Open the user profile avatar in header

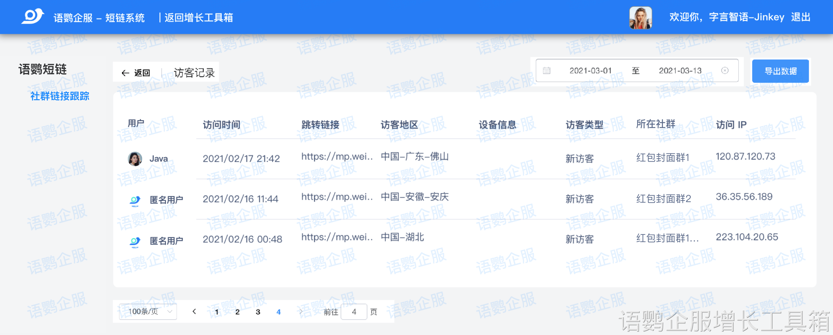(641, 18)
